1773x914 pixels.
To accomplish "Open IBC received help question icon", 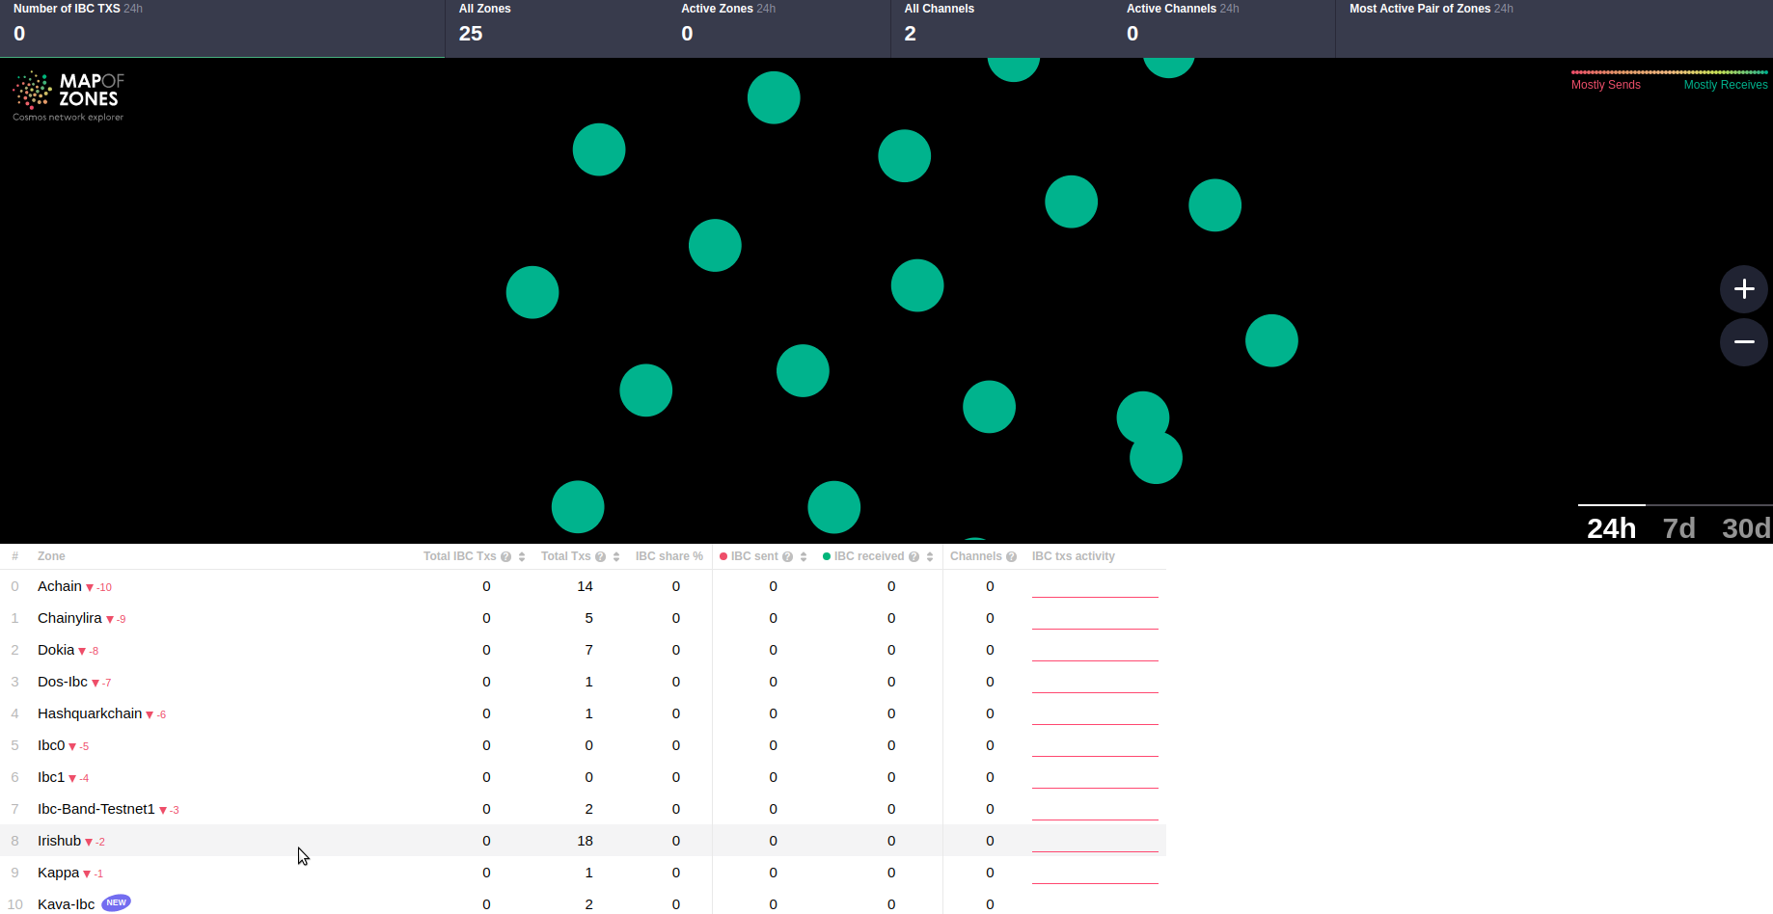I will coord(914,556).
